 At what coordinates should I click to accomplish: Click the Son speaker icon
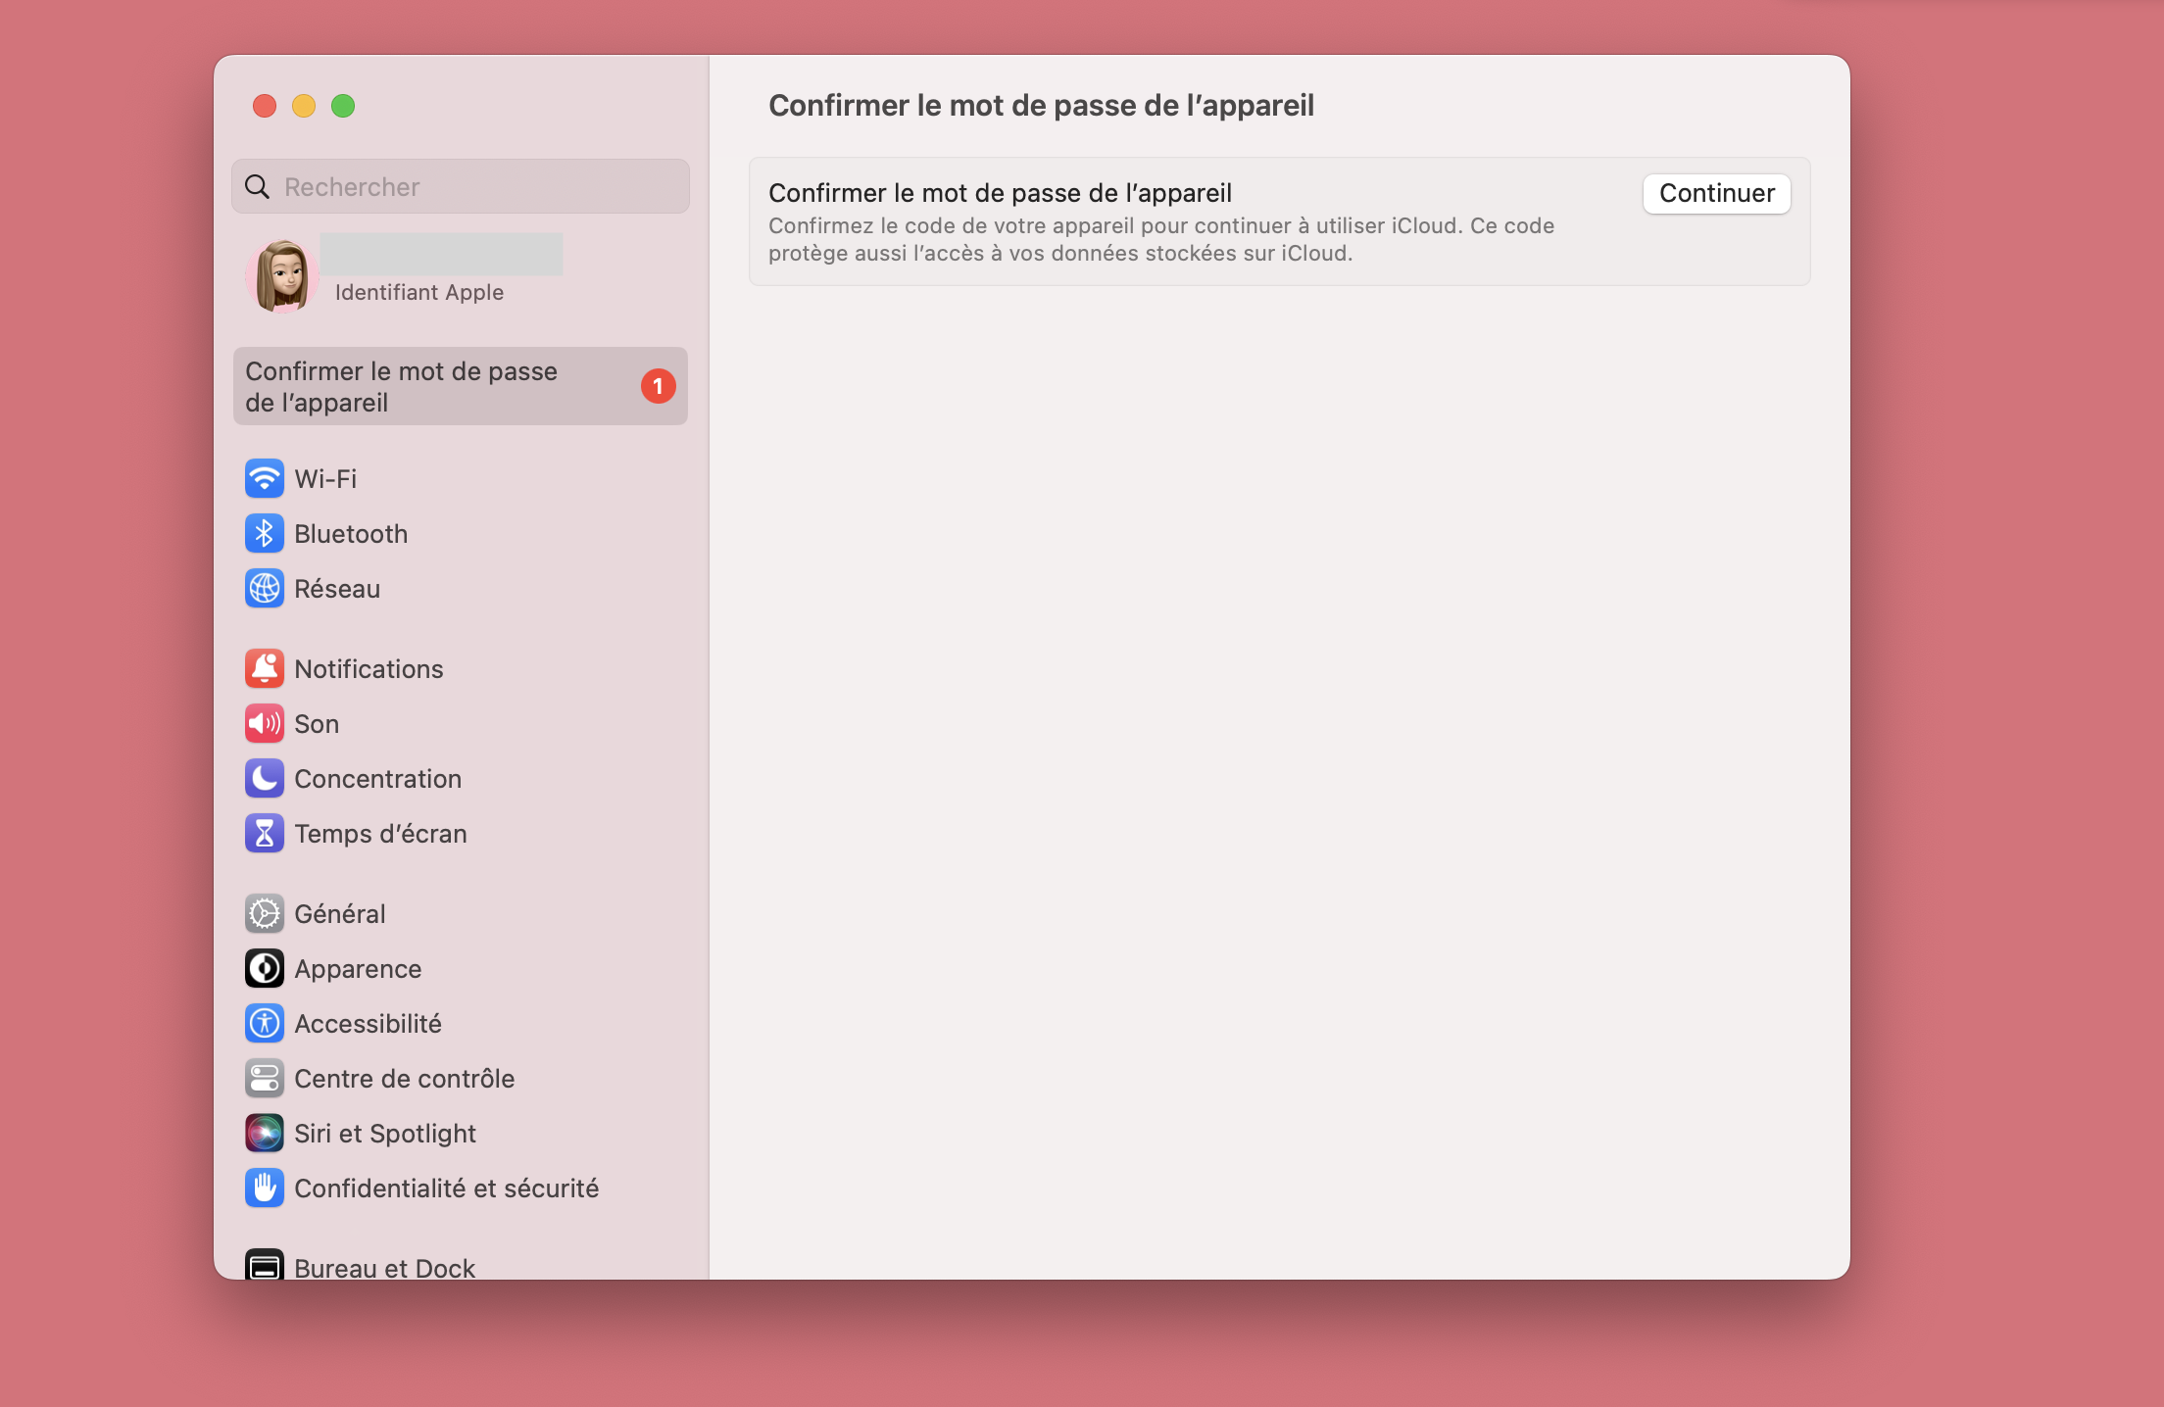tap(265, 724)
